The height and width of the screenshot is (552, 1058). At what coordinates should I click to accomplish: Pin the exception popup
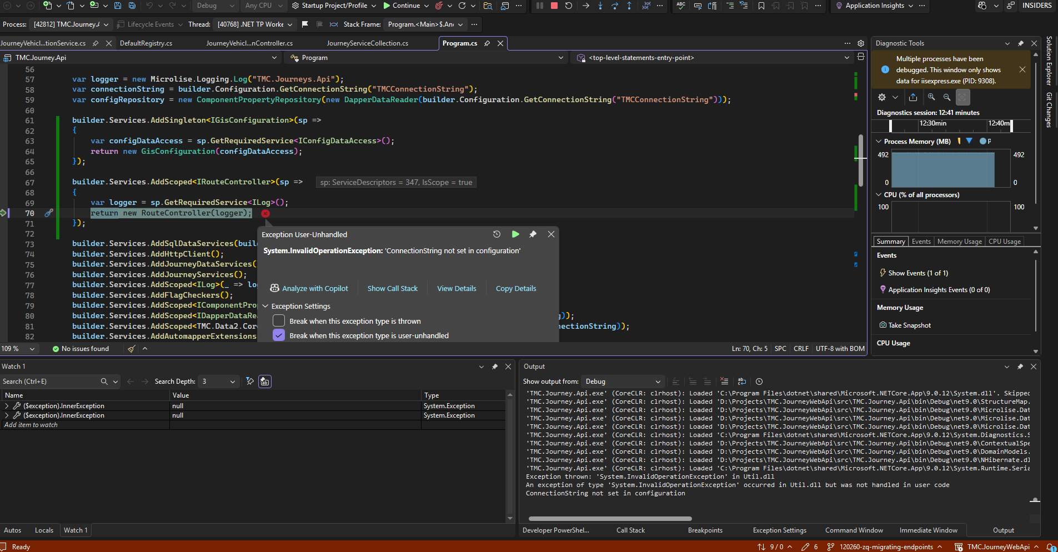point(533,234)
